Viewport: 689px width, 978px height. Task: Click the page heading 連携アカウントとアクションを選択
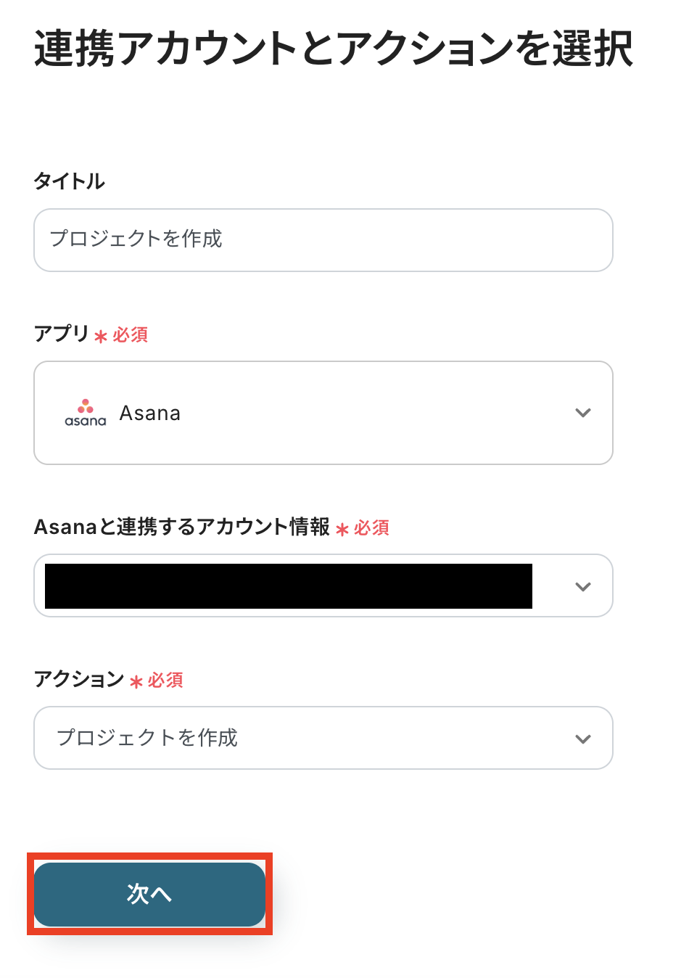click(333, 49)
